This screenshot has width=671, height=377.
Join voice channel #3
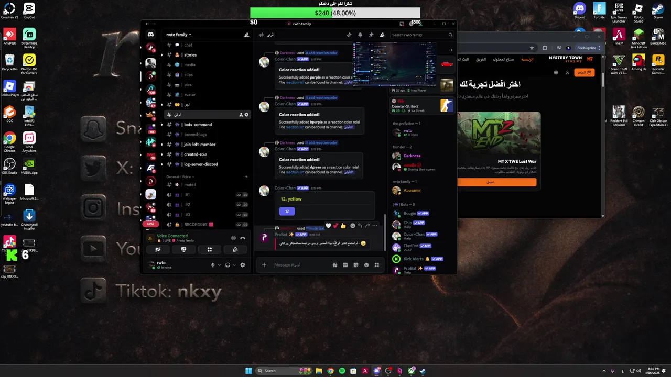[207, 215]
